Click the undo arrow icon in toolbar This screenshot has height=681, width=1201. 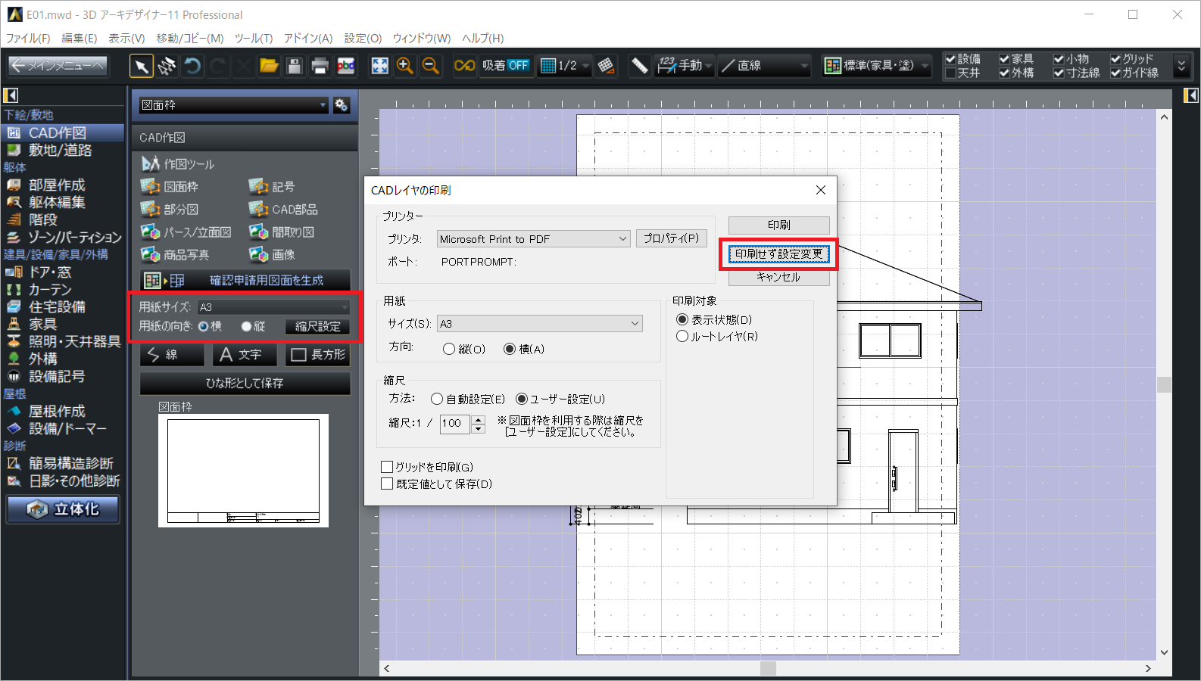[192, 67]
